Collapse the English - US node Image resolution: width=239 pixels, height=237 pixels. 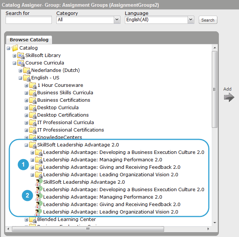pos(20,78)
